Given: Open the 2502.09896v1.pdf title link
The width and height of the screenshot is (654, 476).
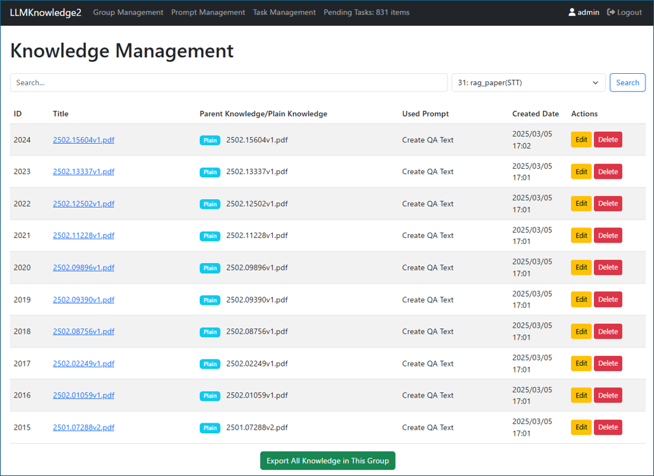Looking at the screenshot, I should [x=83, y=268].
